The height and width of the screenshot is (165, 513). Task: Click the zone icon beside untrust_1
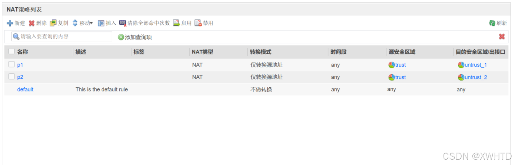tap(461, 65)
